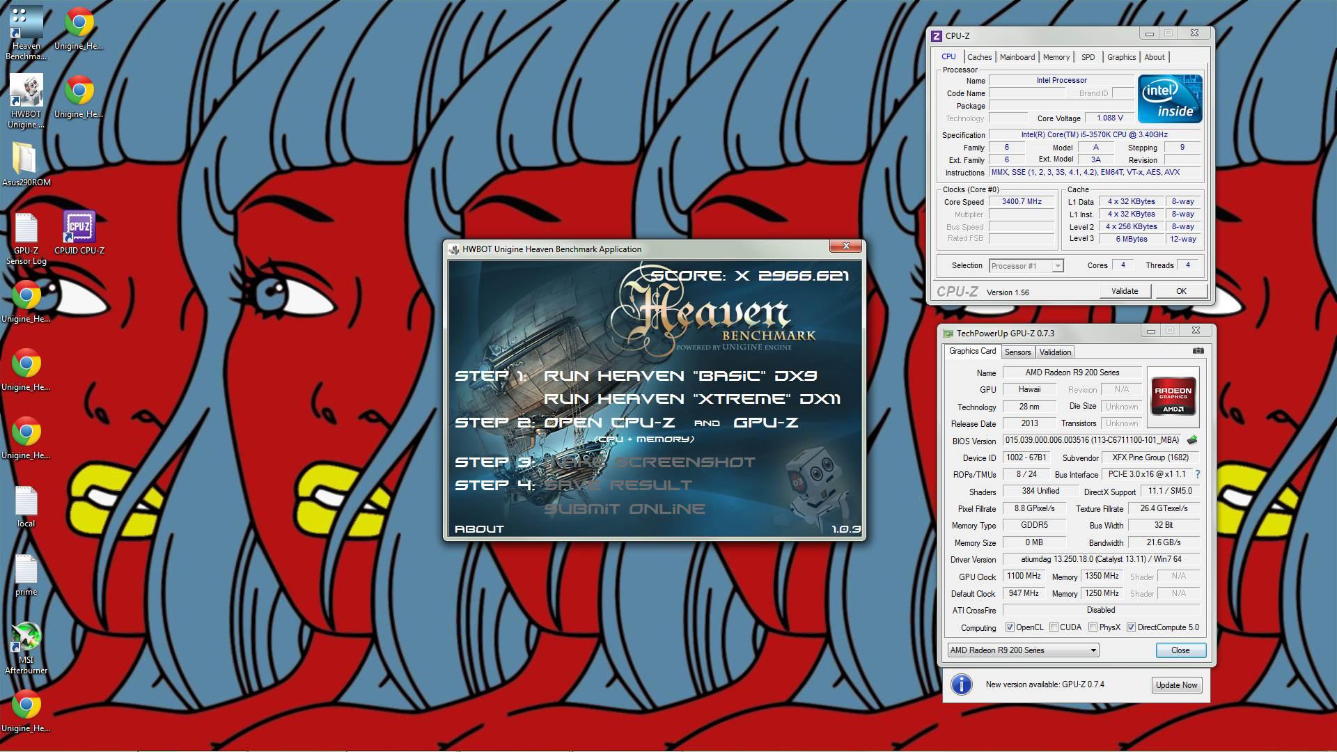1337x752 pixels.
Task: Click the Radeon Graphics logo in GPU-Z
Action: click(x=1173, y=396)
